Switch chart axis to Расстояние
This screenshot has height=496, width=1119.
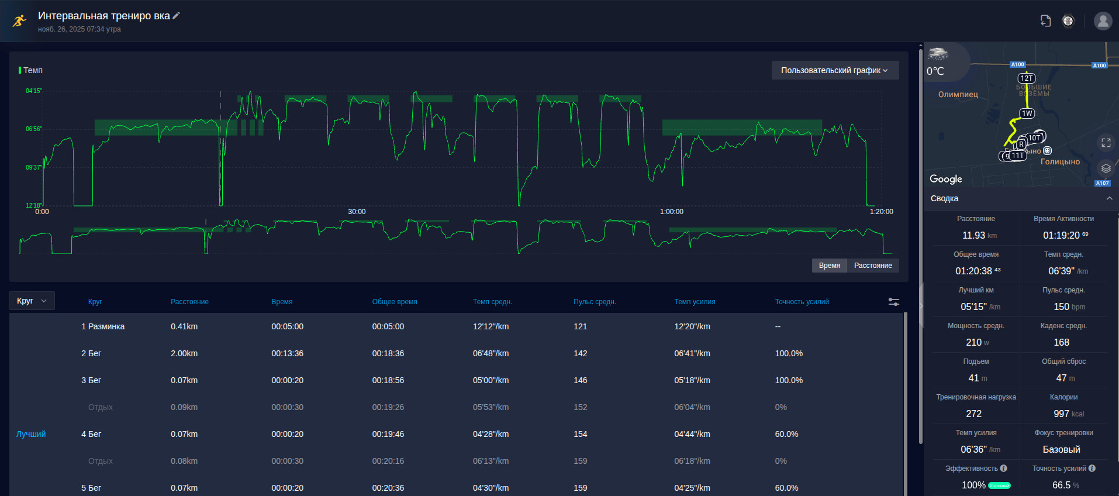(x=873, y=266)
